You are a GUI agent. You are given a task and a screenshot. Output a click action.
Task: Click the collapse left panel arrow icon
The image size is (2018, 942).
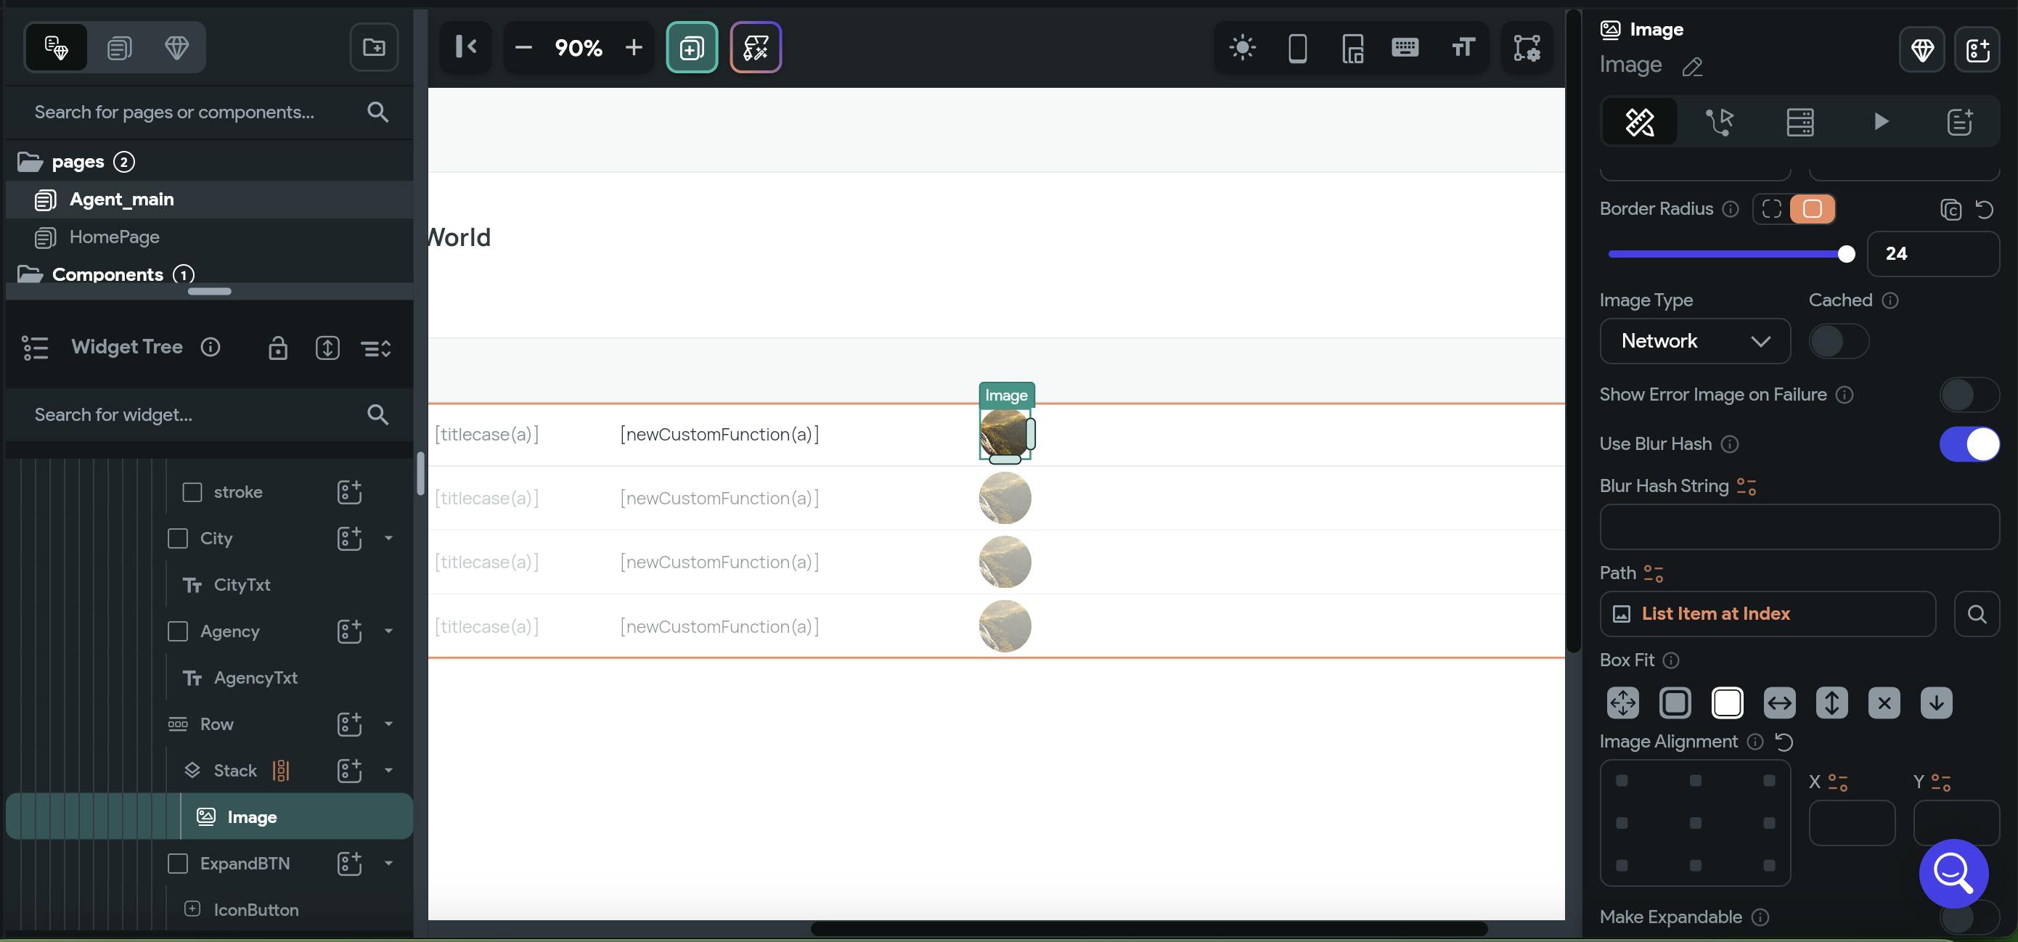point(466,48)
